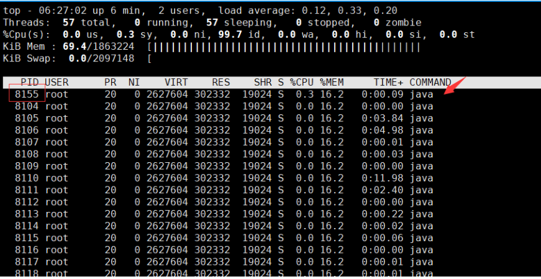Viewport: 541px width, 279px height.
Task: Click 'root' user for PID 8110
Action: pyautogui.click(x=57, y=178)
